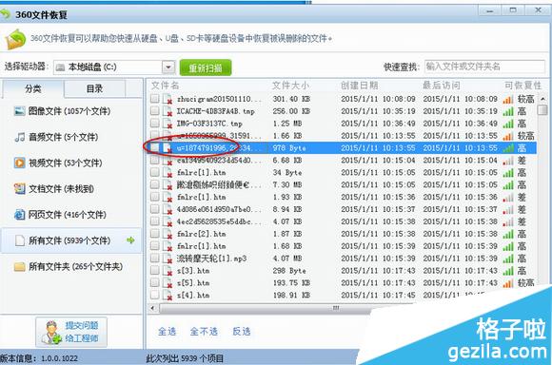Check the box for ICACHE-4DB3FA4B.tmp
The image size is (552, 365).
click(x=154, y=111)
